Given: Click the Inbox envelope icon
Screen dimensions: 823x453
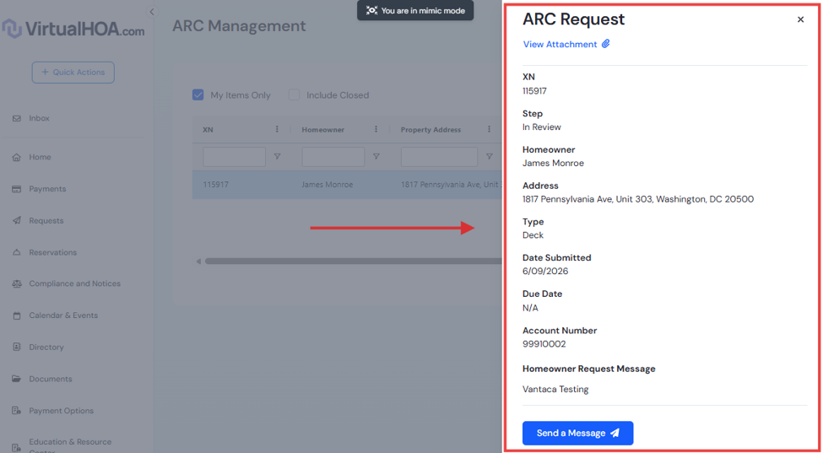Looking at the screenshot, I should tap(16, 118).
